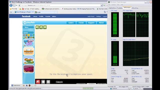Open the Pet Society game thumbnail

pos(29,43)
